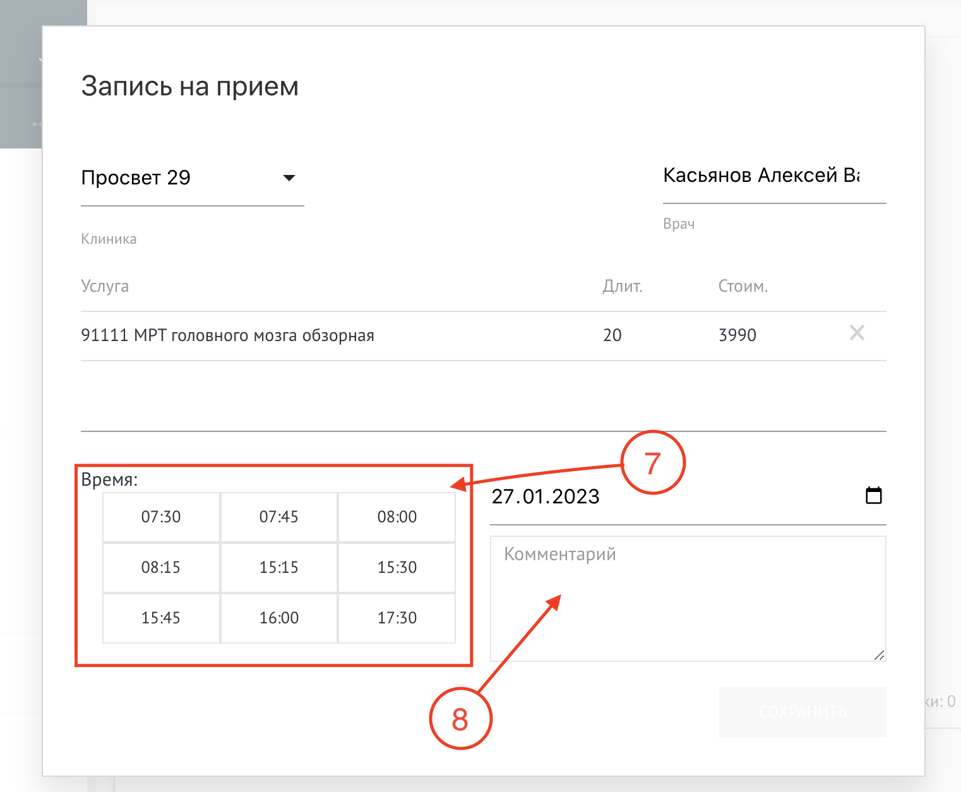Select the 08:00 time slot

(x=397, y=517)
